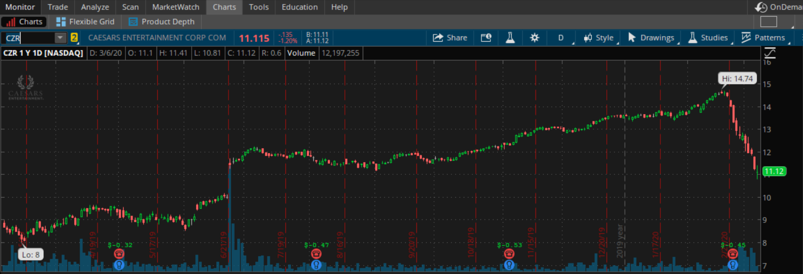Click the L: 10.81 low value

point(207,53)
